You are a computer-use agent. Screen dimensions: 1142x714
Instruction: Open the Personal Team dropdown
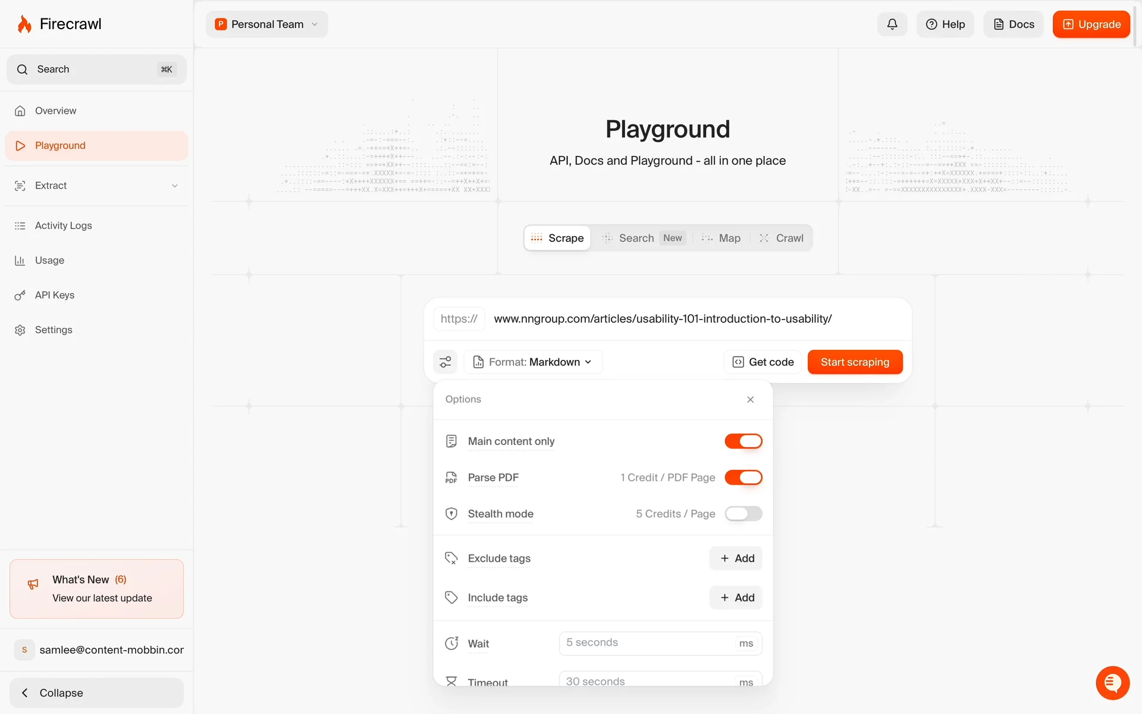point(267,24)
